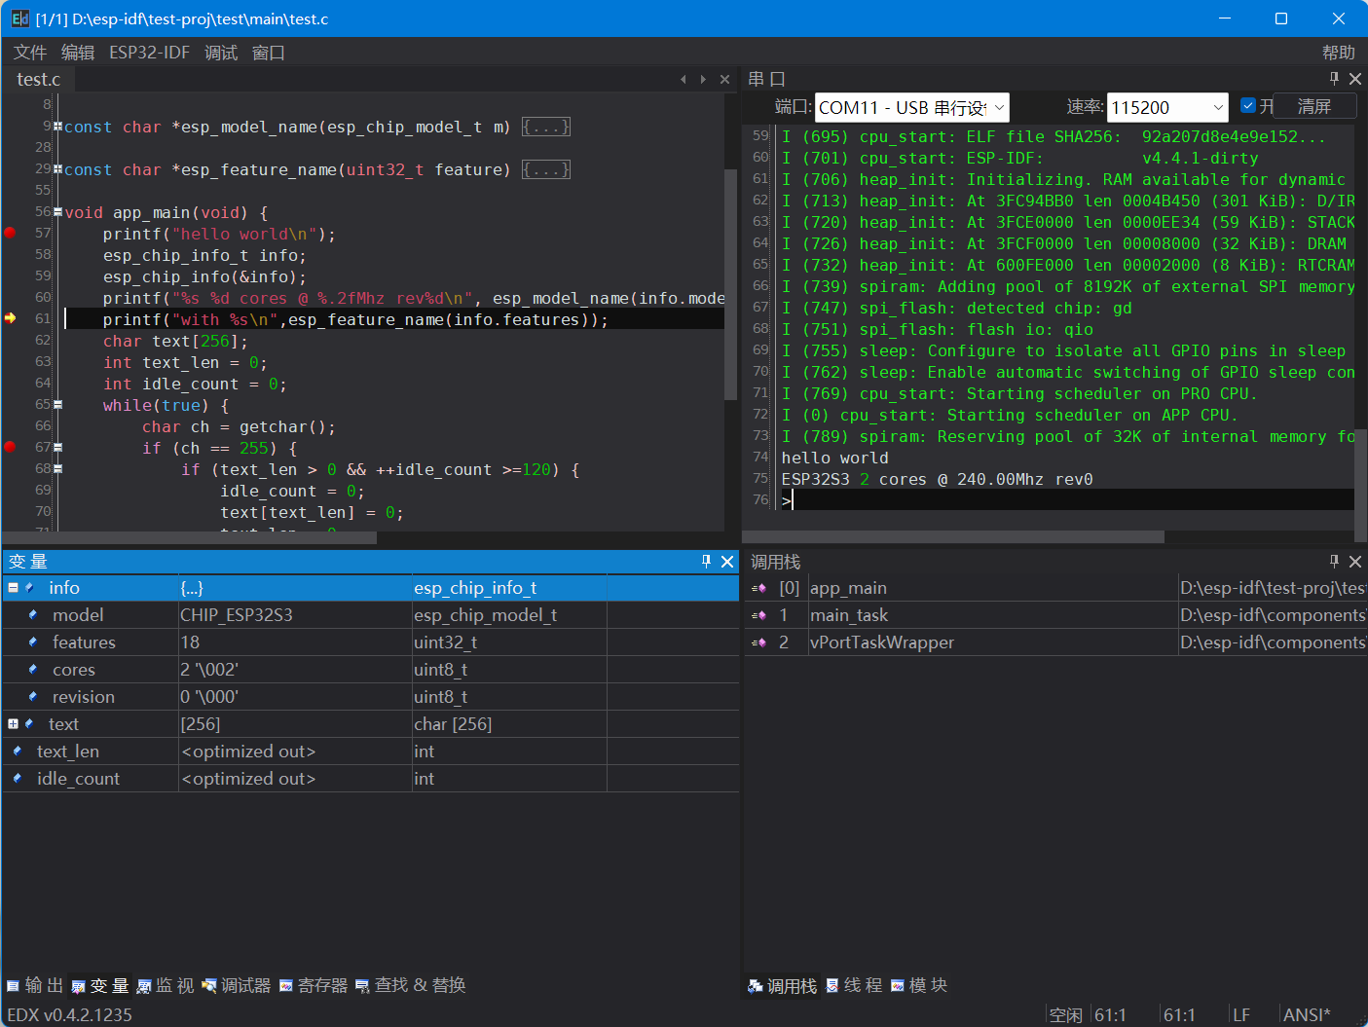
Task: Switch to the 寄存器 bottom tab
Action: pos(314,985)
